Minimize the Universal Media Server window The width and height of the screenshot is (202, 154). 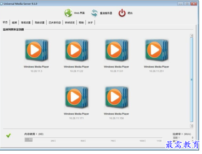point(180,4)
